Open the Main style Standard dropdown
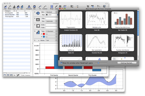The image size is (145, 96). pos(51,12)
